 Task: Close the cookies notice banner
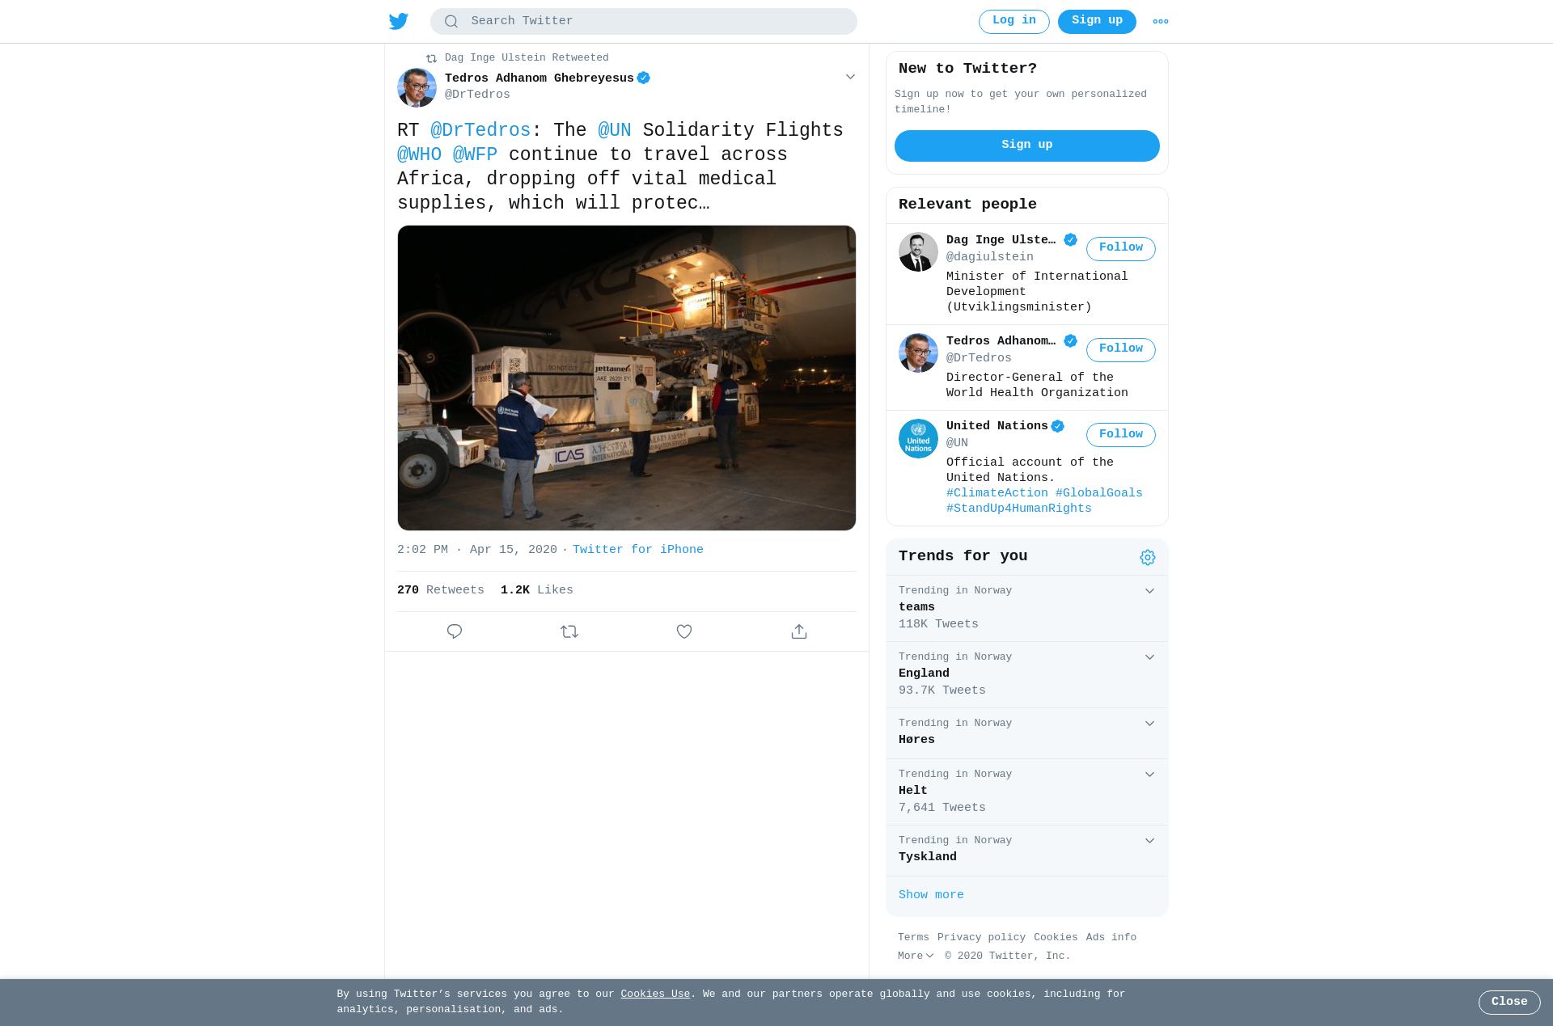pyautogui.click(x=1509, y=1003)
